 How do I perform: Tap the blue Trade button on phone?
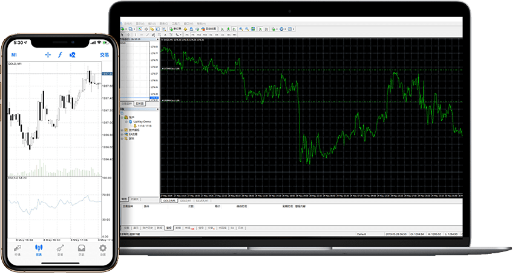(x=105, y=55)
